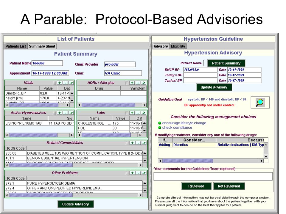Click the arrow icon in Labs panel
286x214 pixels.
click(x=144, y=113)
